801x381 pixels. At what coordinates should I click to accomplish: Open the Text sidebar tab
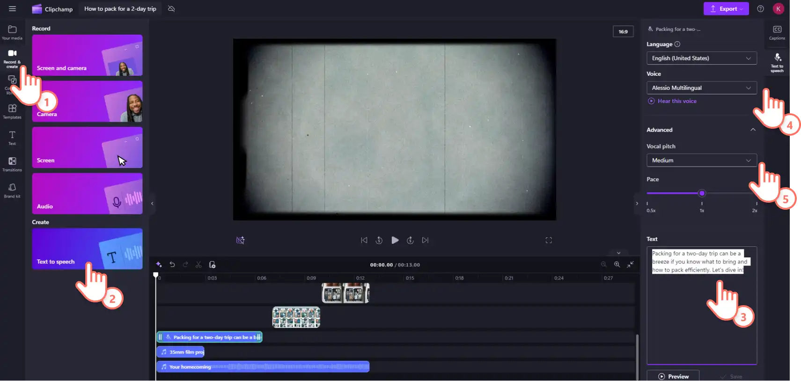(x=12, y=138)
